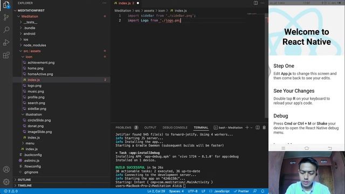Close unsaved index.js tab via dot

tap(138, 3)
